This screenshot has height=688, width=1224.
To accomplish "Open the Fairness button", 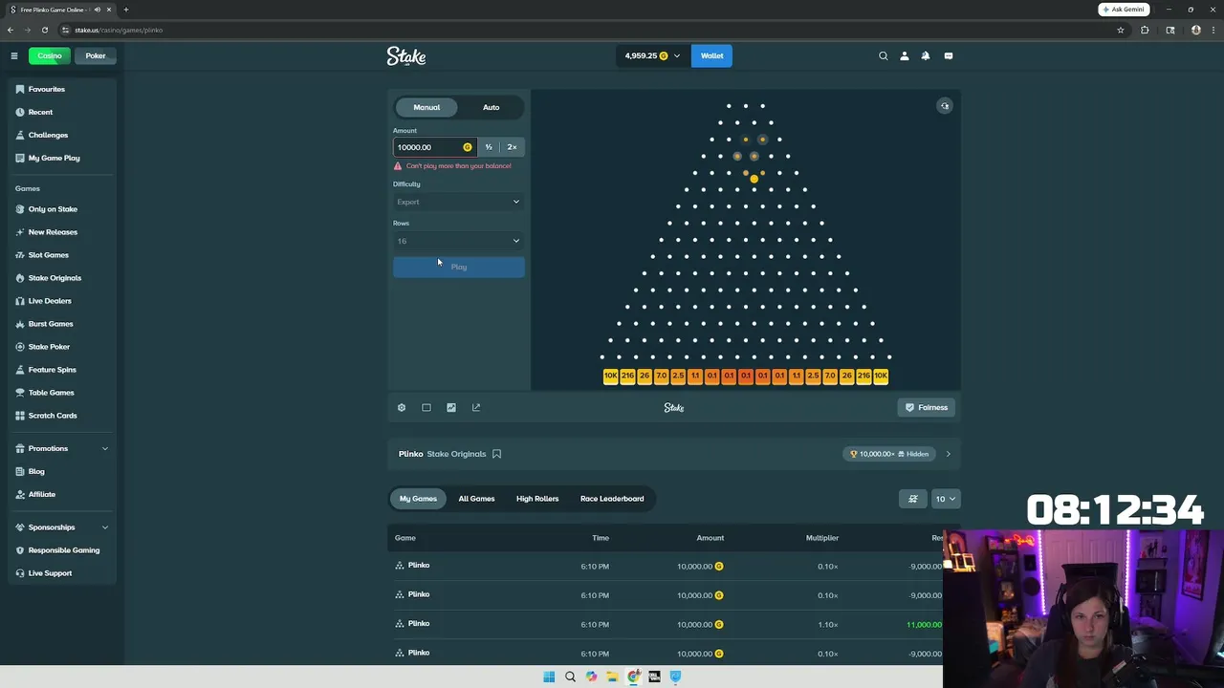I will click(927, 407).
